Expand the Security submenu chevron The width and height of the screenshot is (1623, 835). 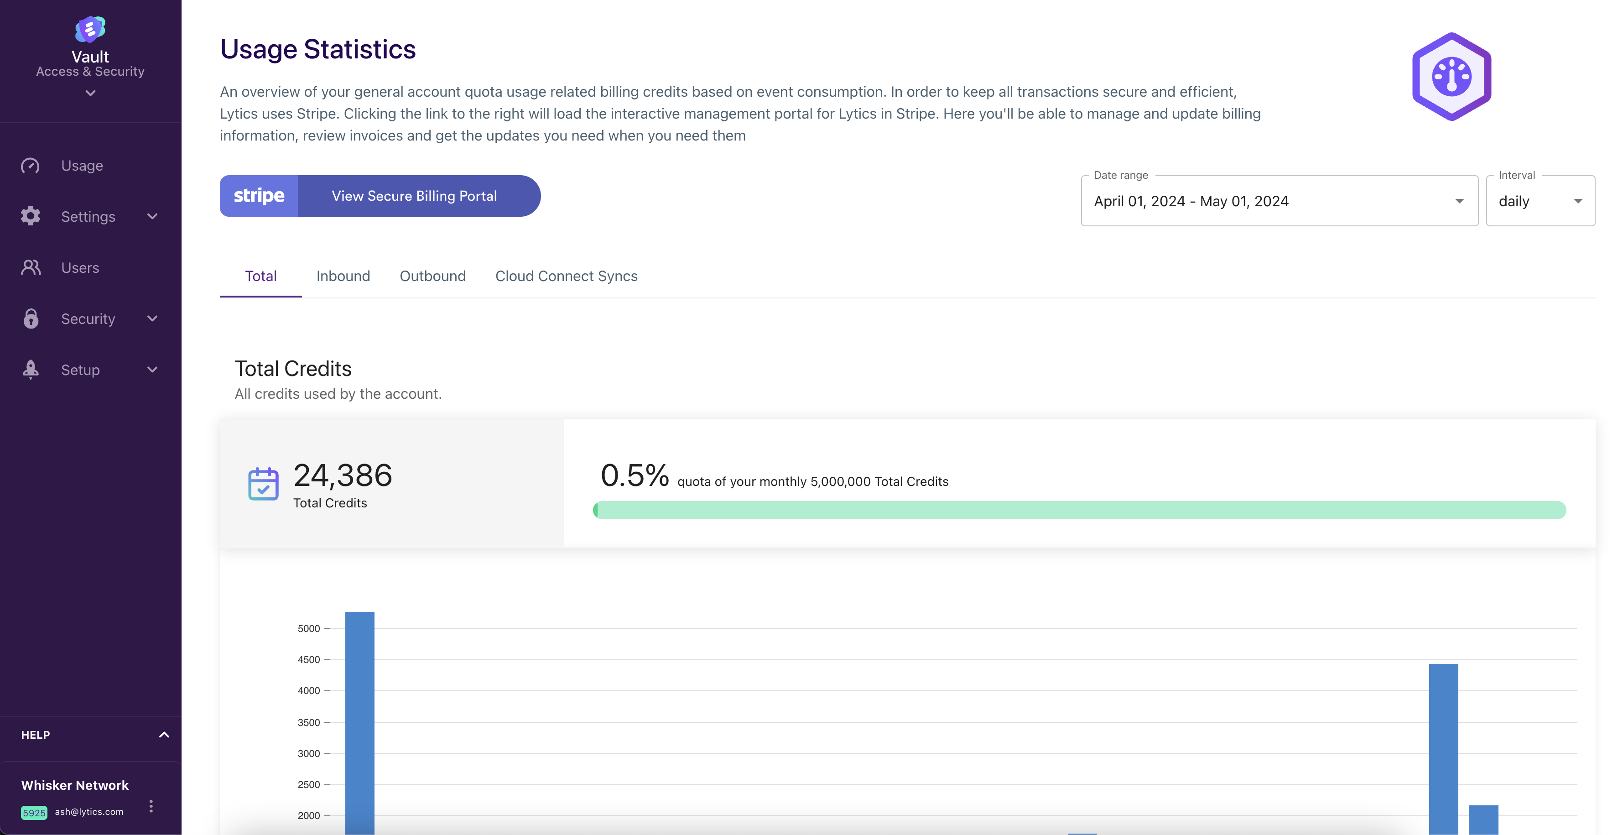click(x=152, y=318)
